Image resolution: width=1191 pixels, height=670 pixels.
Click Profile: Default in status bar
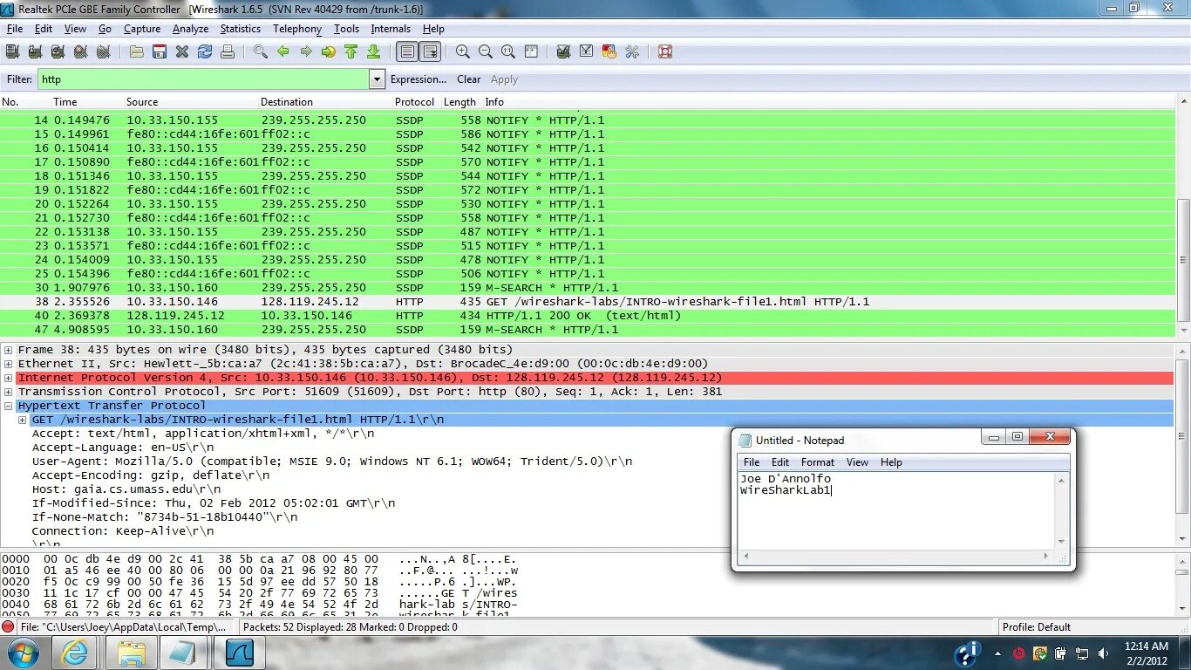(1037, 626)
